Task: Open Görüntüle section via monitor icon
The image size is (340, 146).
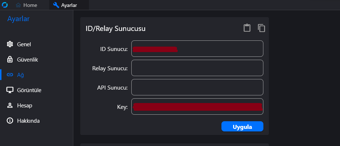Action: [10, 90]
